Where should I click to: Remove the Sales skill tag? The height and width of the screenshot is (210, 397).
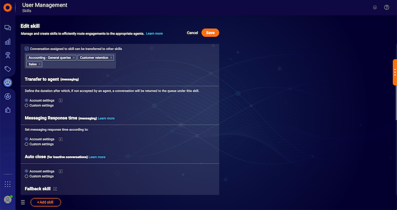[x=40, y=64]
